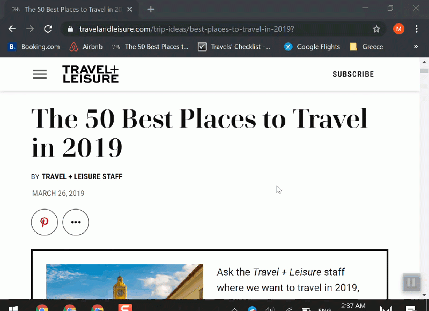
Task: Go back to the previous page
Action: [x=12, y=29]
